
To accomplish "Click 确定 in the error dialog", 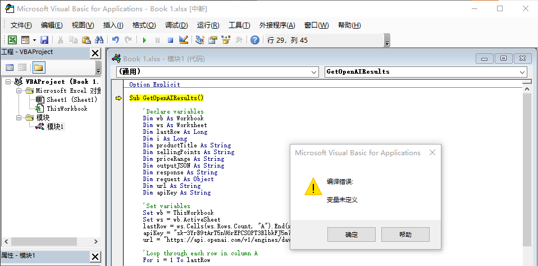I will coord(352,235).
